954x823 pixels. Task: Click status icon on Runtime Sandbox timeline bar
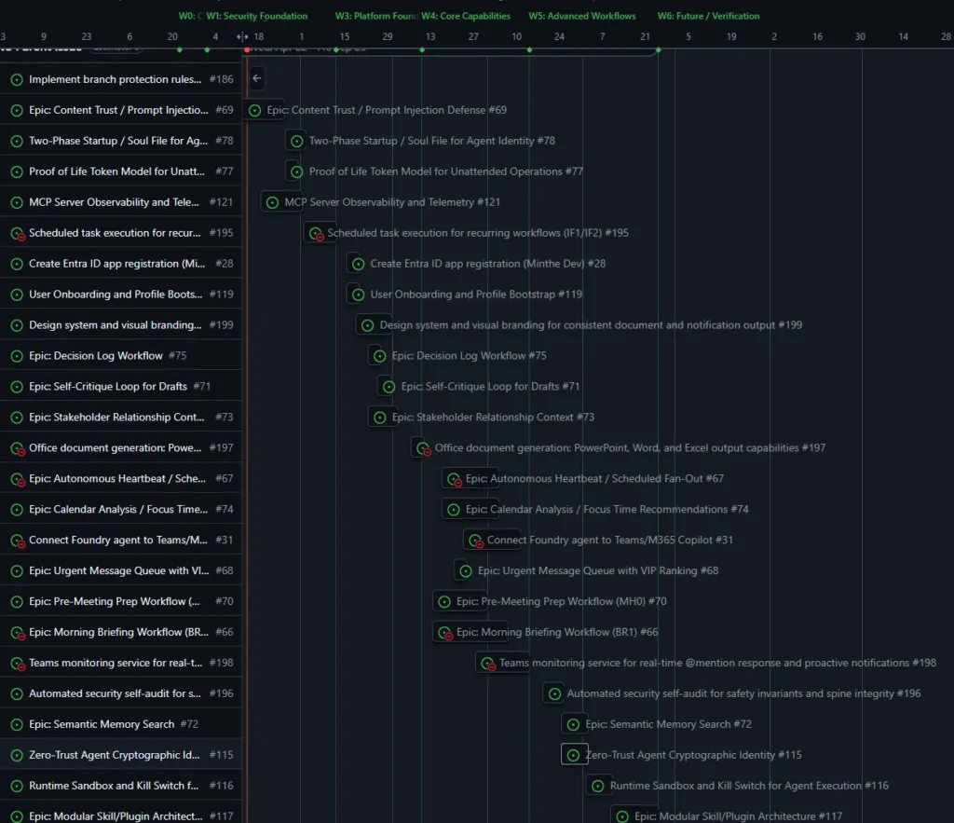(597, 786)
